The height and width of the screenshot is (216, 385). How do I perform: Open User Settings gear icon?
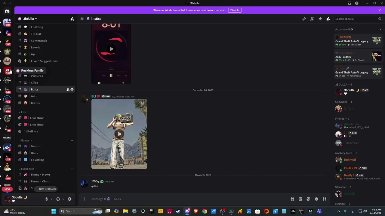(x=69, y=199)
